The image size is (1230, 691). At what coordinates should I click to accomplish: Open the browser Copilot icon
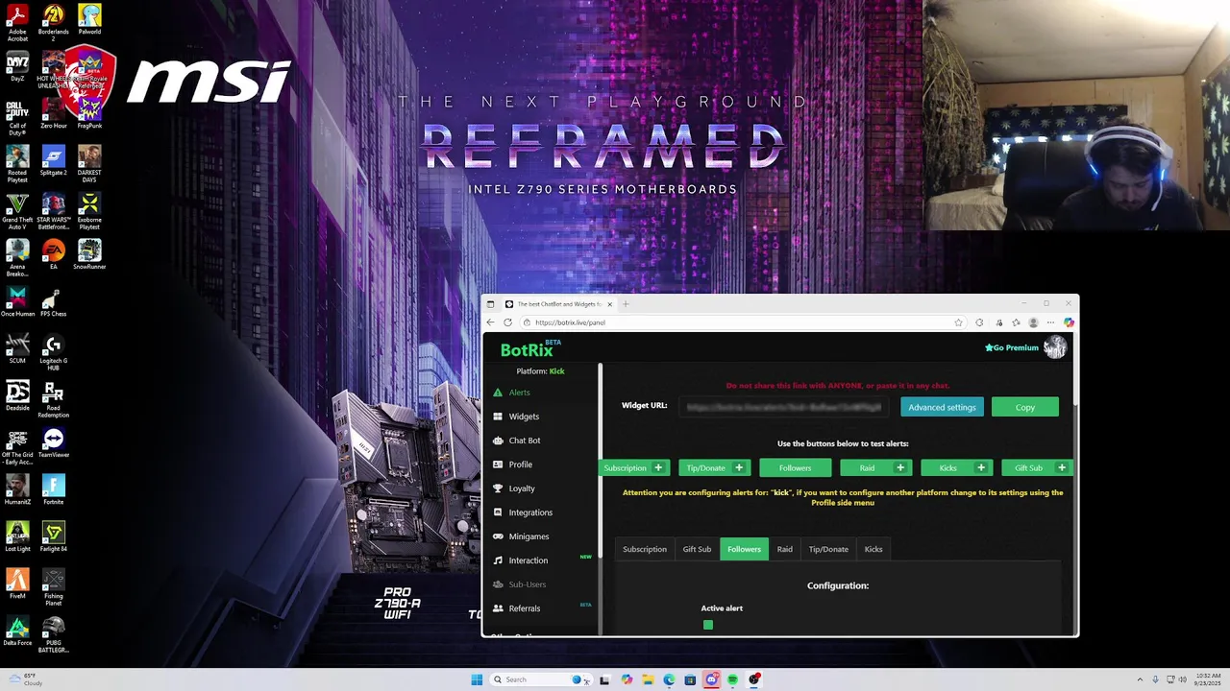pyautogui.click(x=1069, y=322)
